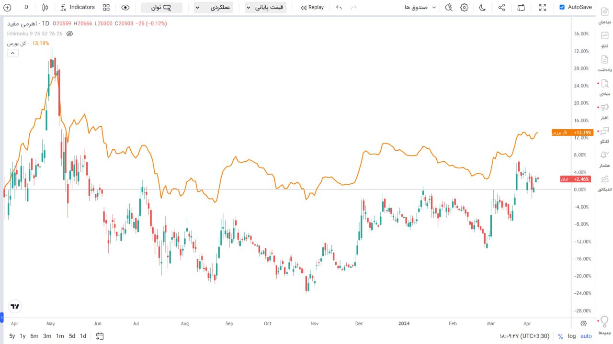Click the کل بورس 13.19% legend
The image size is (613, 344).
tap(28, 43)
